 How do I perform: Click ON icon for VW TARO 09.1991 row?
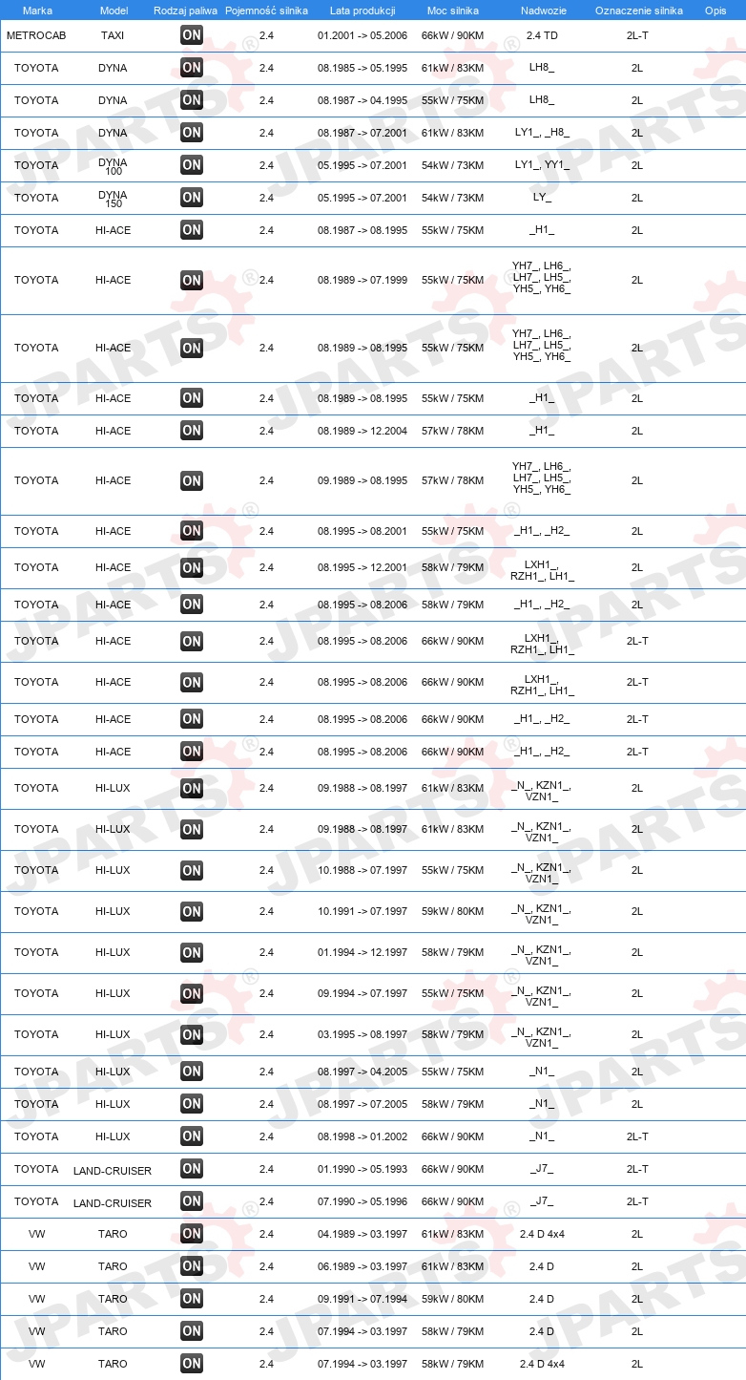[192, 1299]
